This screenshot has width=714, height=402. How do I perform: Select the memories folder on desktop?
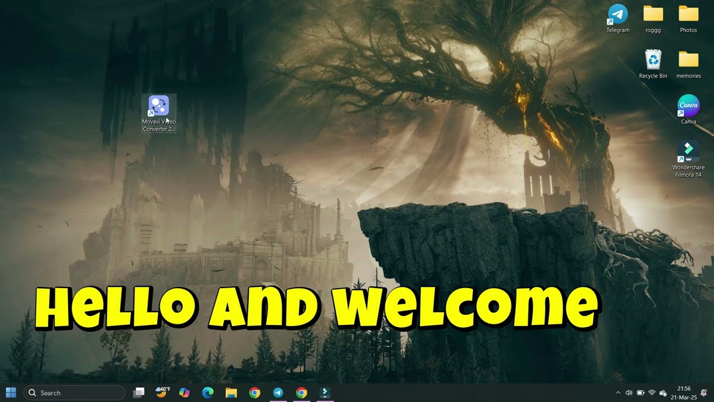pyautogui.click(x=688, y=64)
